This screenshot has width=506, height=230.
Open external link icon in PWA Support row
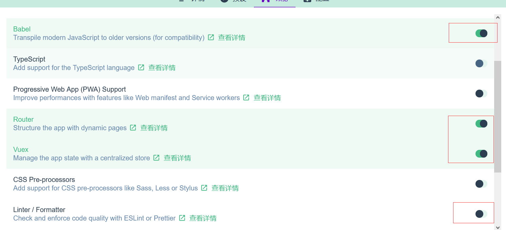[x=246, y=97]
